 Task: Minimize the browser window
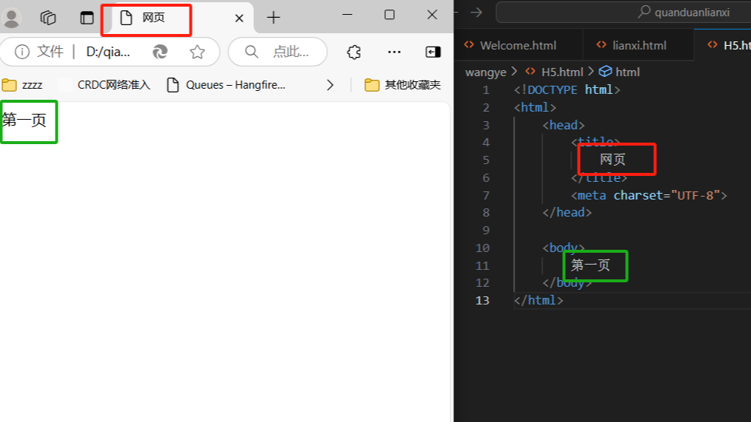[x=347, y=15]
